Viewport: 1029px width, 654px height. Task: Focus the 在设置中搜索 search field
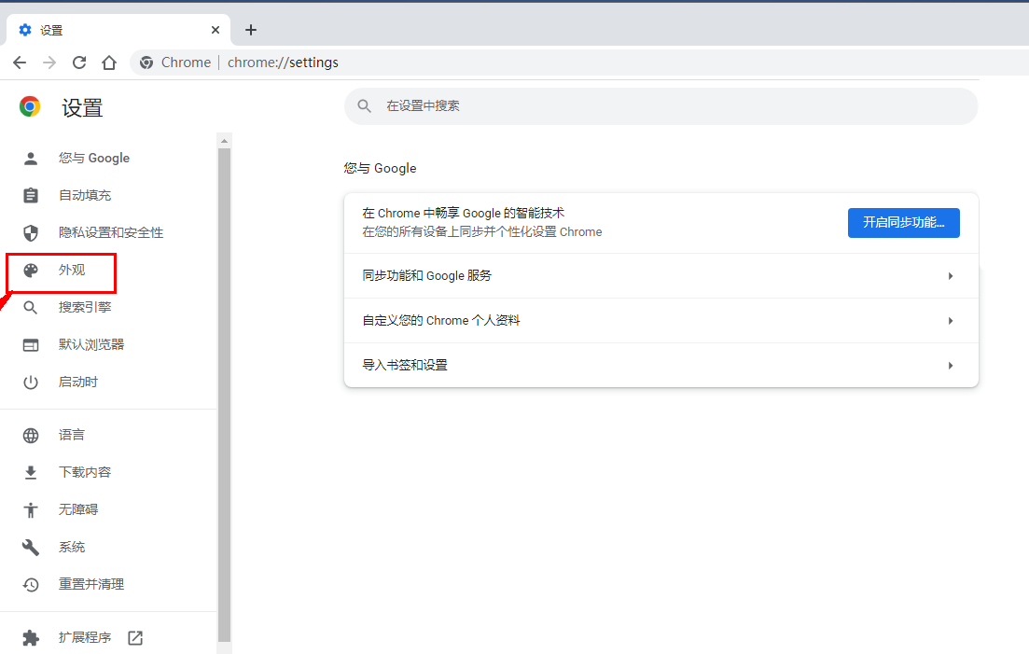(661, 106)
